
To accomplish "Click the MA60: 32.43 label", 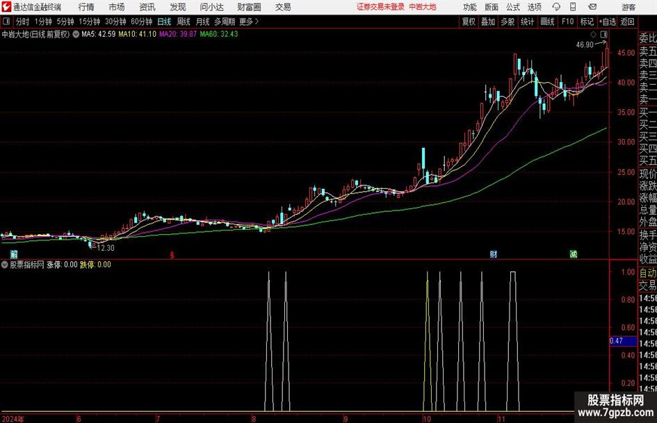I will (x=219, y=34).
